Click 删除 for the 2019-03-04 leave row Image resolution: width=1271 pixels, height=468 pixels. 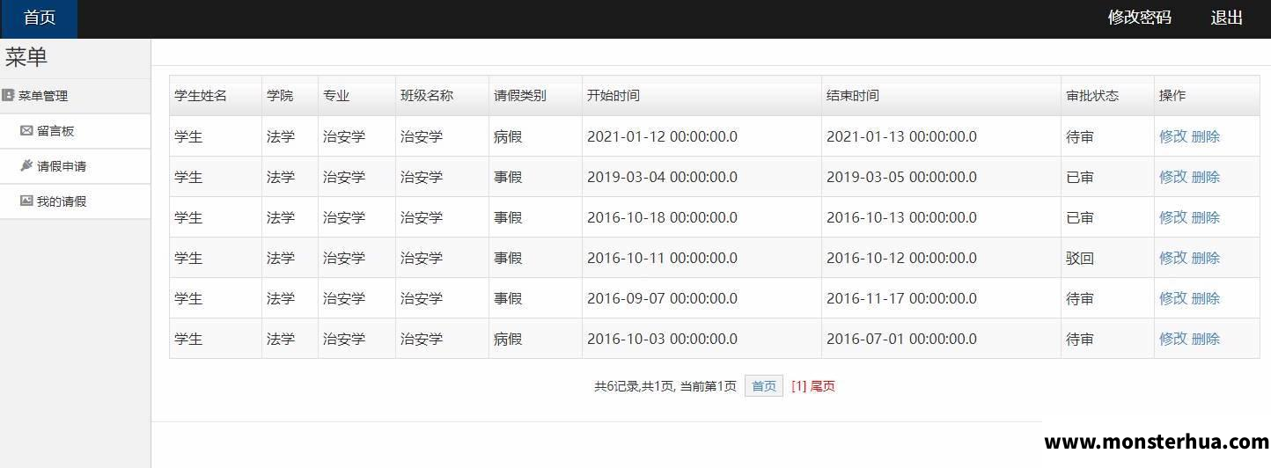[1206, 177]
